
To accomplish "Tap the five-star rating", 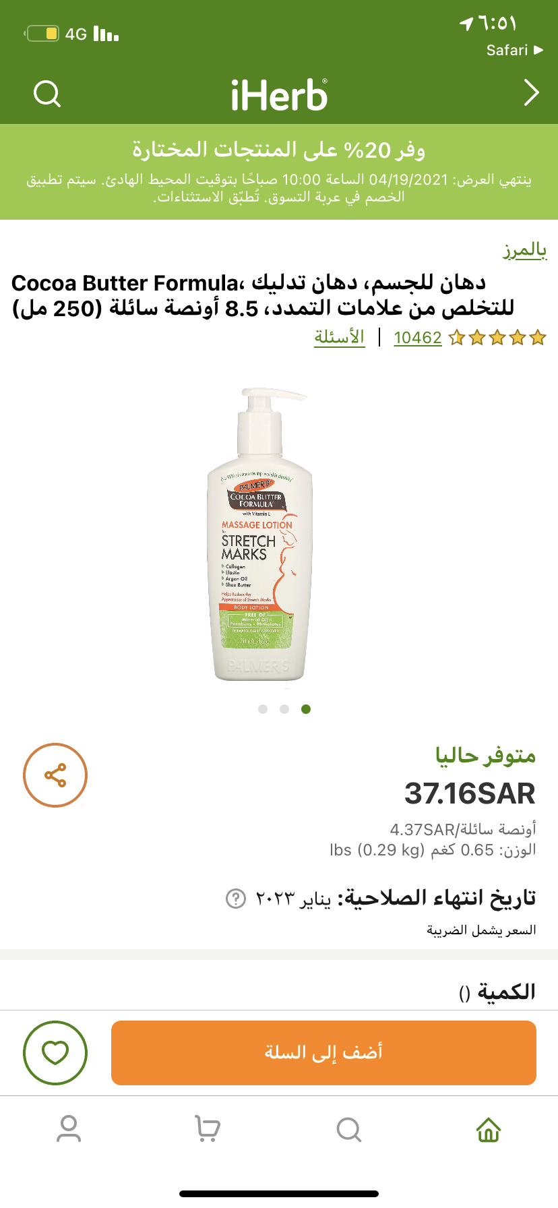I will pos(497,338).
